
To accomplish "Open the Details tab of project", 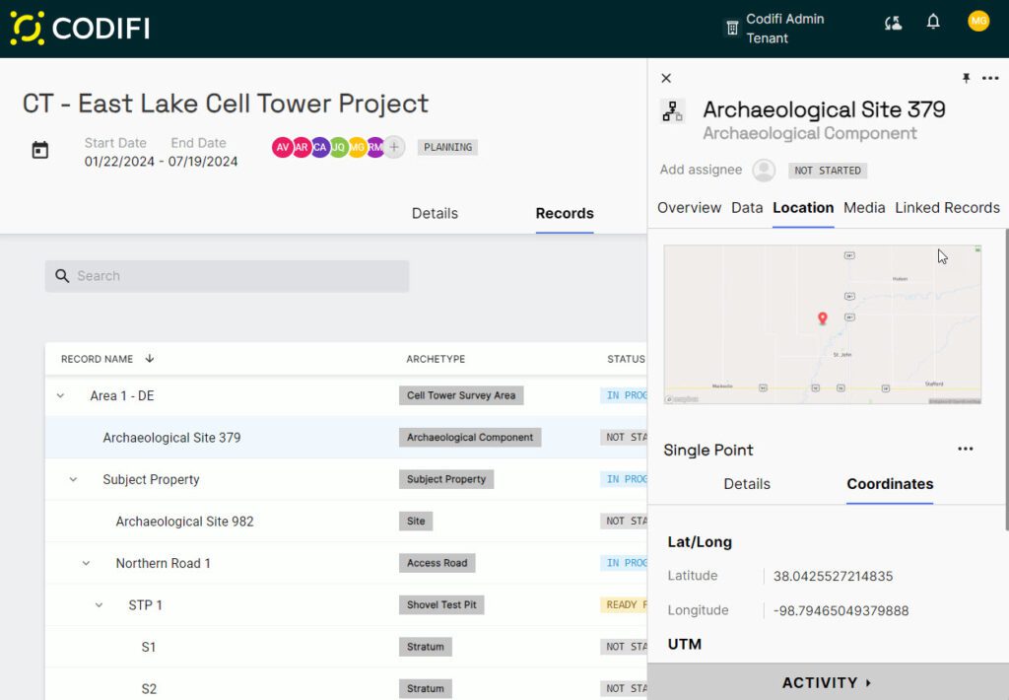I will point(435,213).
